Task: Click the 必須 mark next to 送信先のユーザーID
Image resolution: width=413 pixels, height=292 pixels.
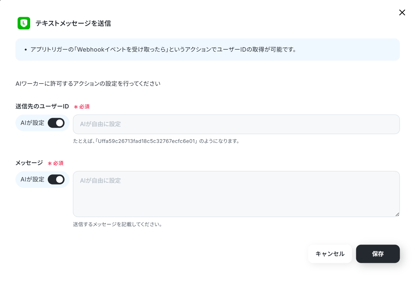Action: (82, 107)
